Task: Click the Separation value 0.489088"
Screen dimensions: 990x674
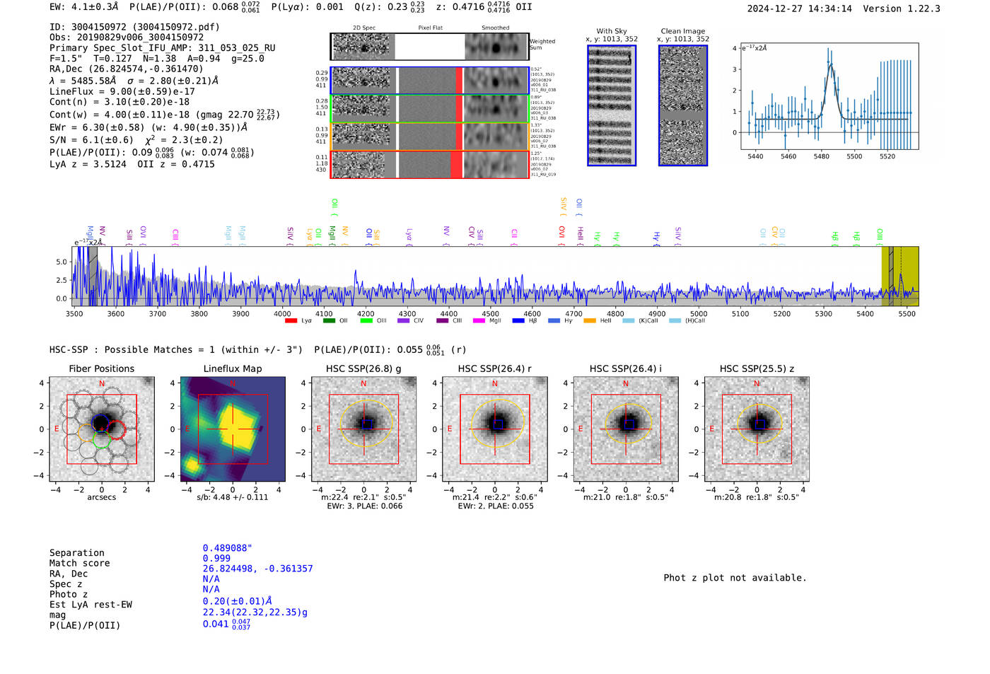Action: tap(228, 548)
